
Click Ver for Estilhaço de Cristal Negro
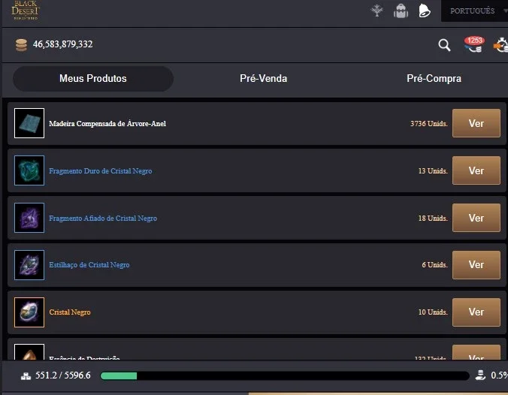476,265
